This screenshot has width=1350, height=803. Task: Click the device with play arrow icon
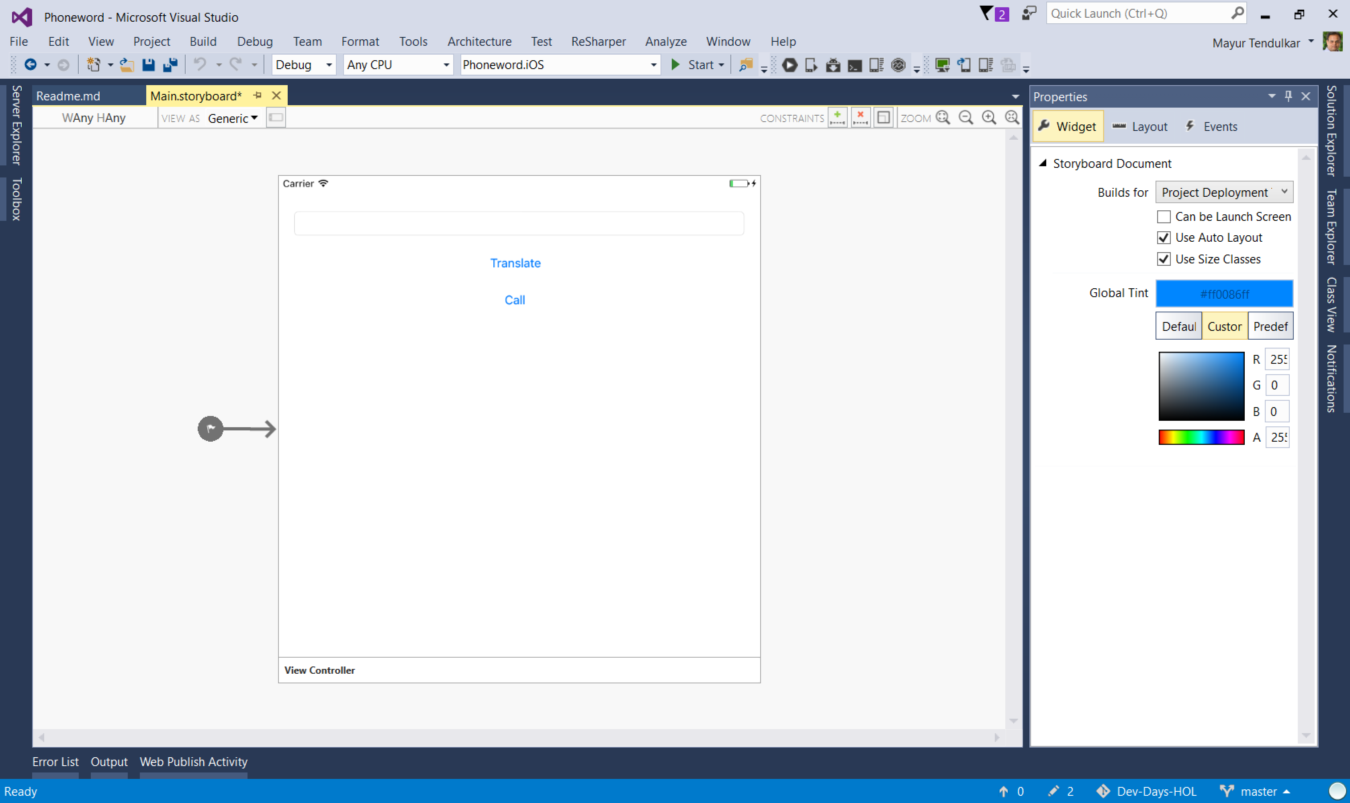click(x=811, y=65)
